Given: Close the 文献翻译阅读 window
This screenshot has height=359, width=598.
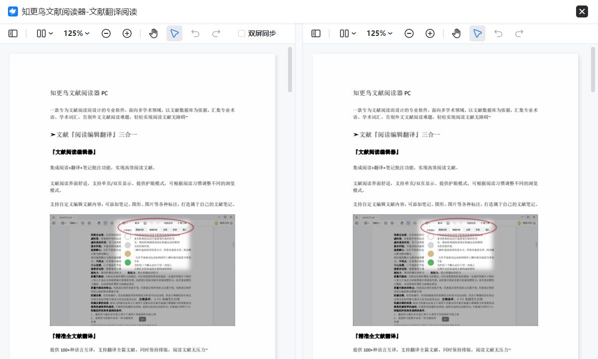Looking at the screenshot, I should pos(582,11).
